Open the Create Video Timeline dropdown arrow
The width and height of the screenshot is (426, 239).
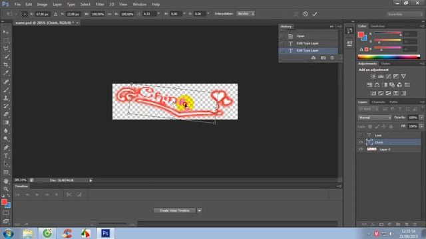[x=200, y=210]
